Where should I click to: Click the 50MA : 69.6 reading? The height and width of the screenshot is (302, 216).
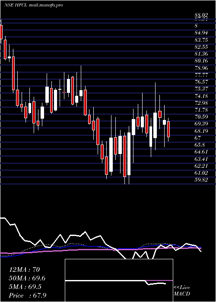tap(28, 278)
